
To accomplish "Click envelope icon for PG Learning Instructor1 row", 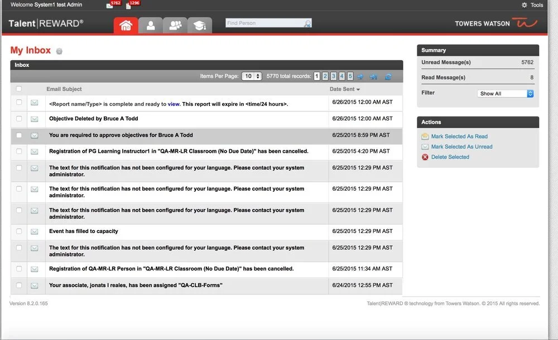I will point(34,152).
